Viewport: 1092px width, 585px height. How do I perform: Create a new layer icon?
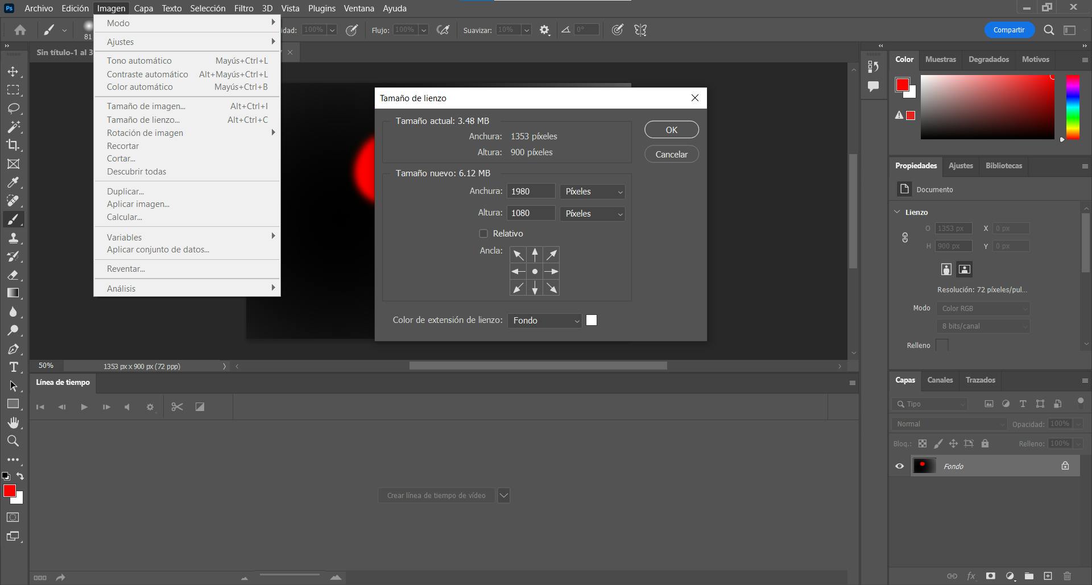click(1048, 576)
